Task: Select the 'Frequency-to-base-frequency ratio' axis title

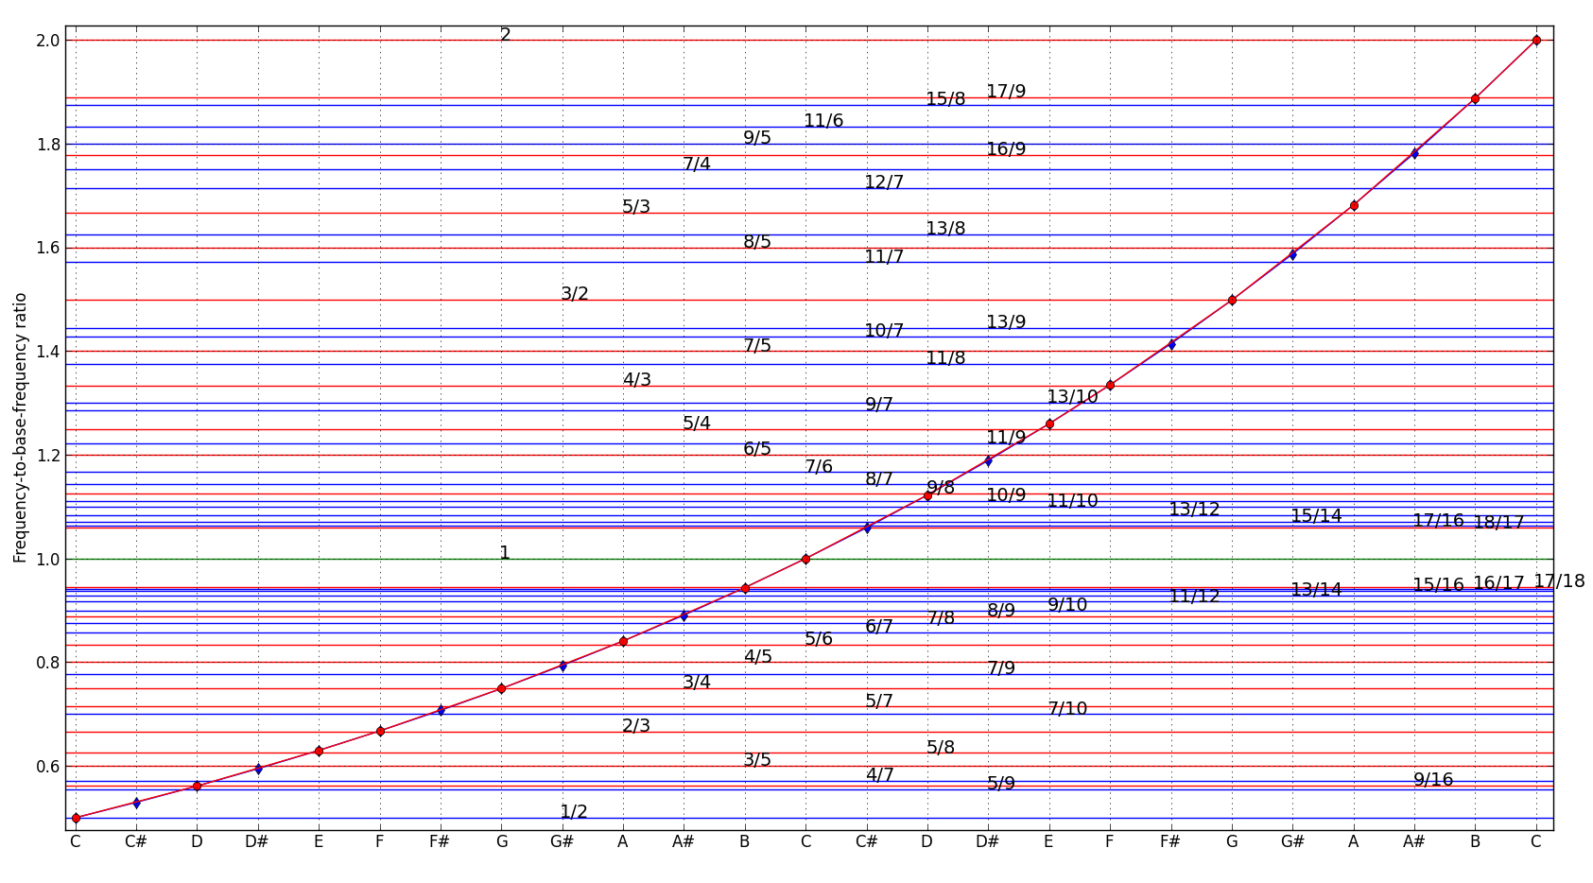Action: point(20,427)
